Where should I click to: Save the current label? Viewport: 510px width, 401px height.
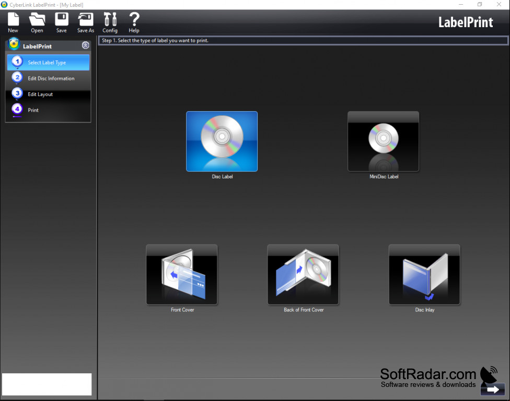pos(62,22)
